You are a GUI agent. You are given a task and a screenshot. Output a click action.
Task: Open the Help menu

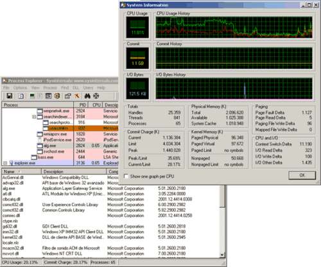click(x=101, y=88)
